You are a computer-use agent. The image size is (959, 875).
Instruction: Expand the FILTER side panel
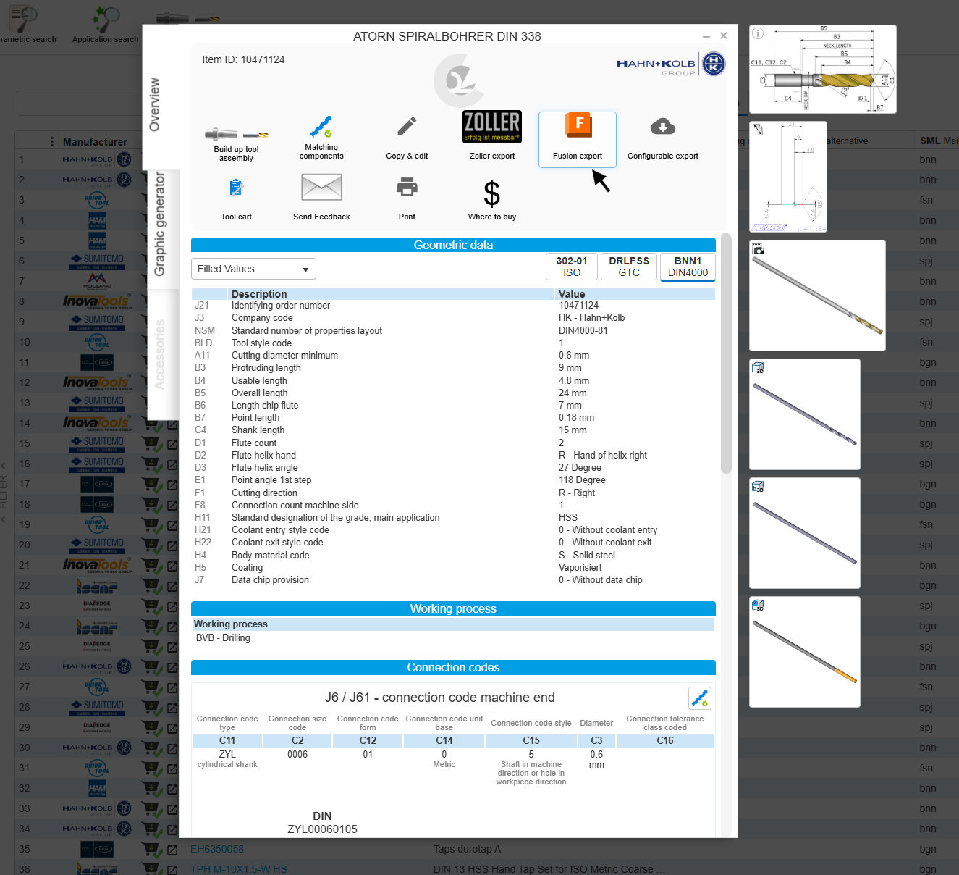4,493
